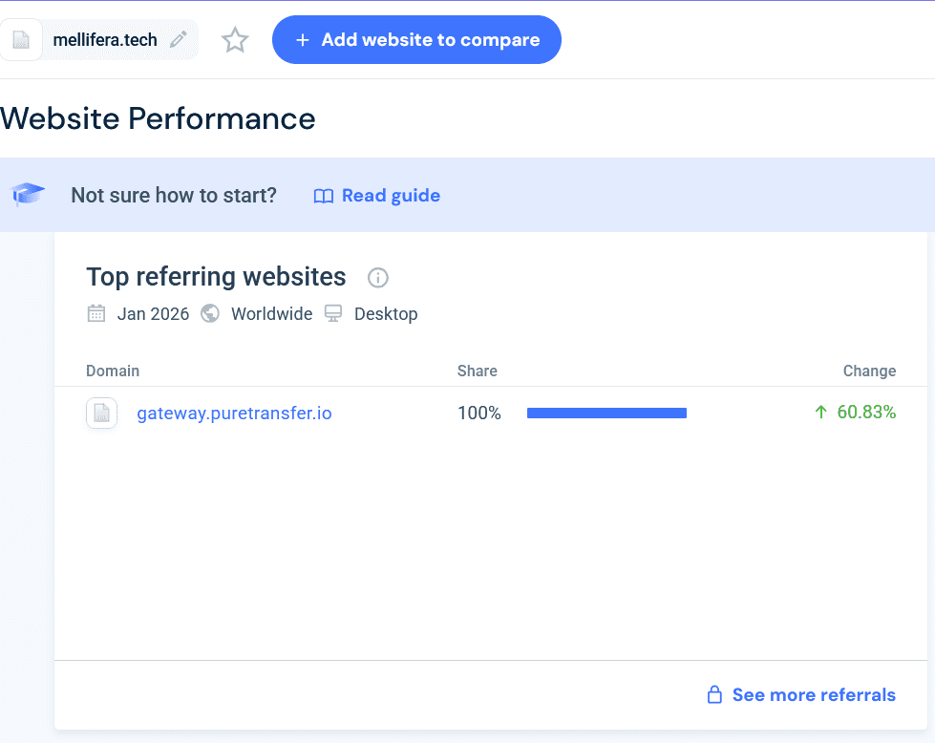Click the pencil icon to edit mellifera.tech
Image resolution: width=935 pixels, height=743 pixels.
click(178, 39)
